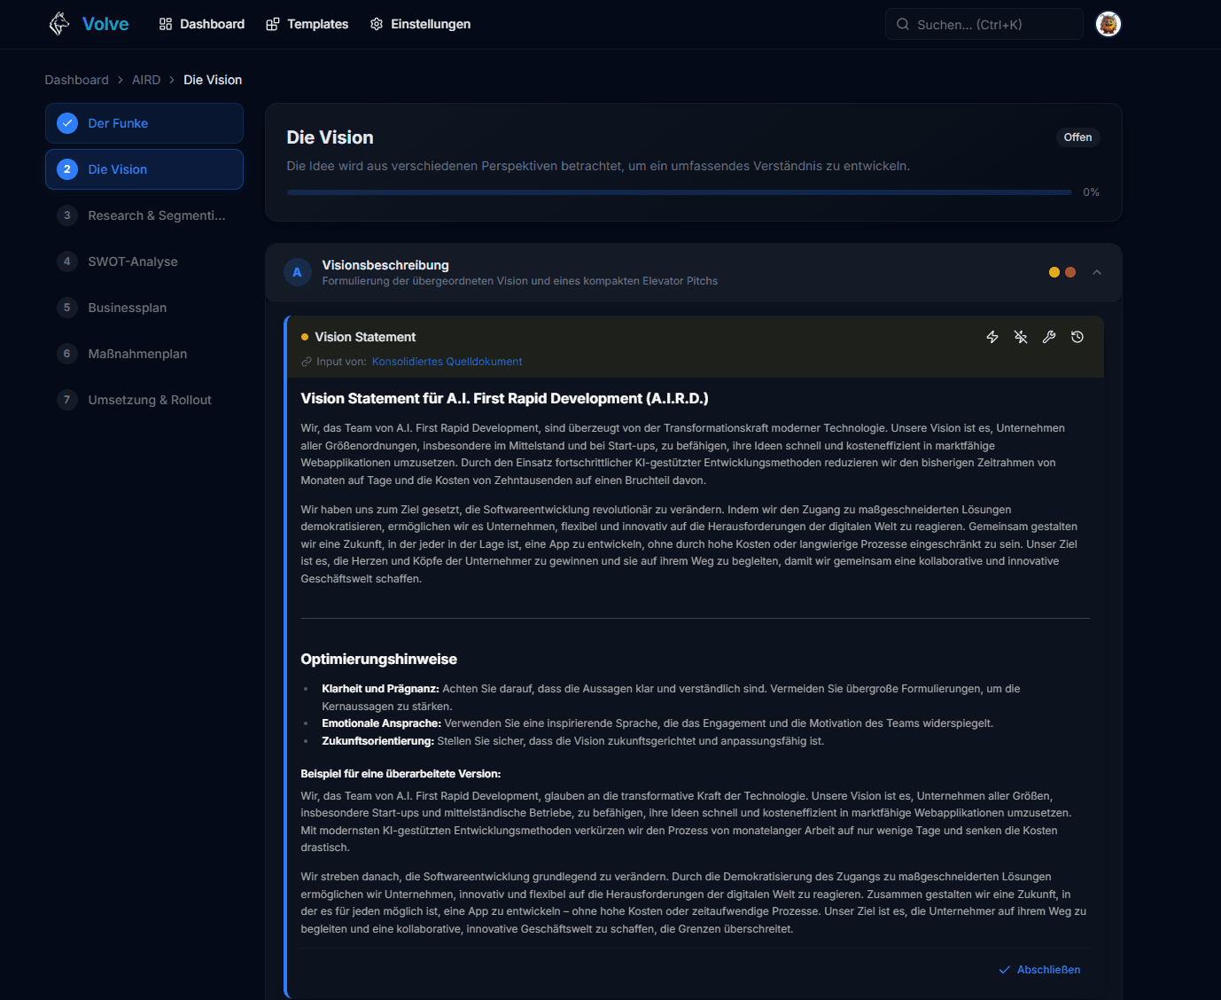Click the blue 'A' section badge icon
The height and width of the screenshot is (1000, 1221).
click(298, 272)
